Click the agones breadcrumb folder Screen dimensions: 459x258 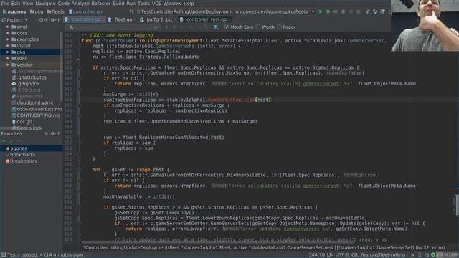click(x=14, y=11)
